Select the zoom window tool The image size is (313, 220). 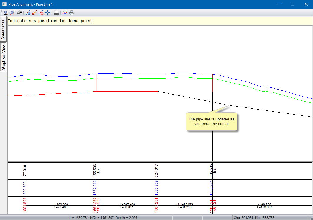click(12, 13)
